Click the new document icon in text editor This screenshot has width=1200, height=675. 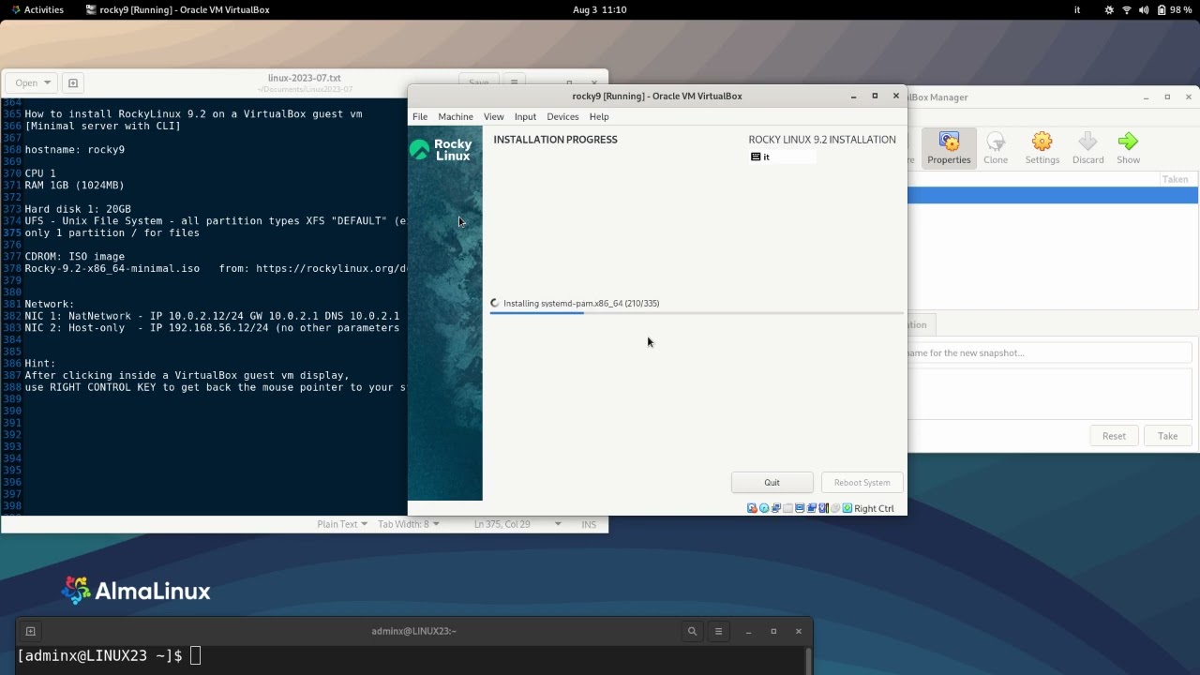(73, 82)
